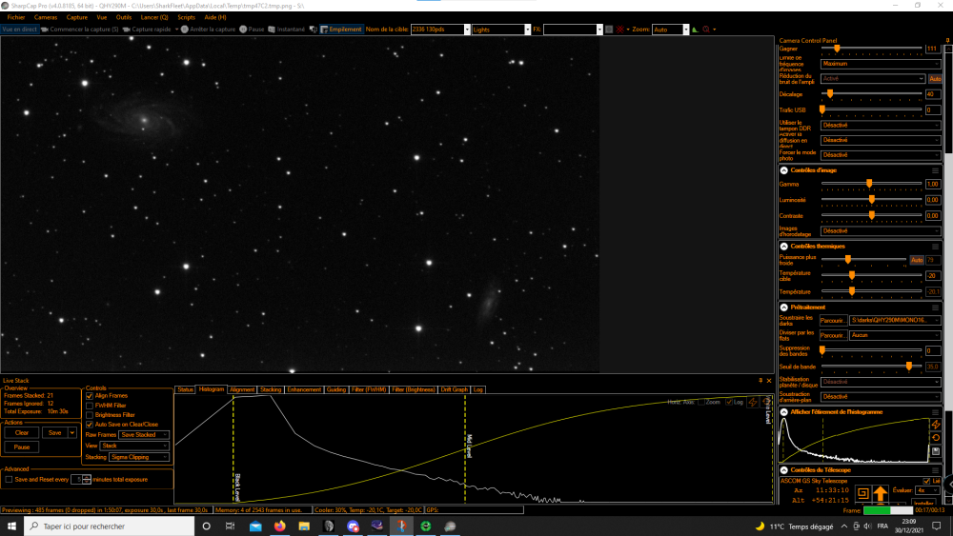Adjust the Gamma slider handle

tap(869, 184)
